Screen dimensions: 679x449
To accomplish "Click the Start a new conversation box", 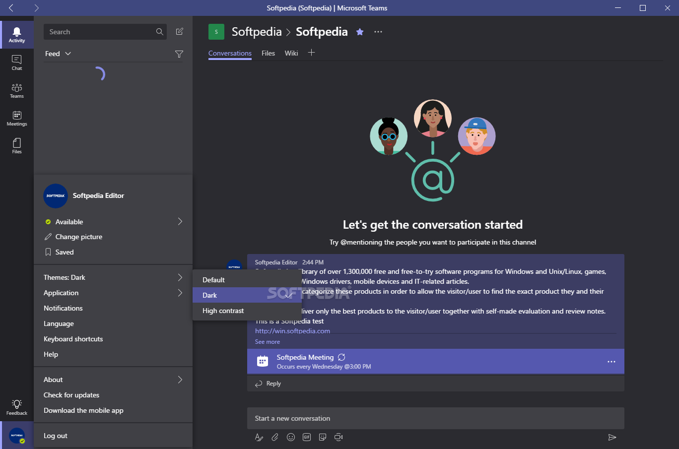I will [436, 418].
